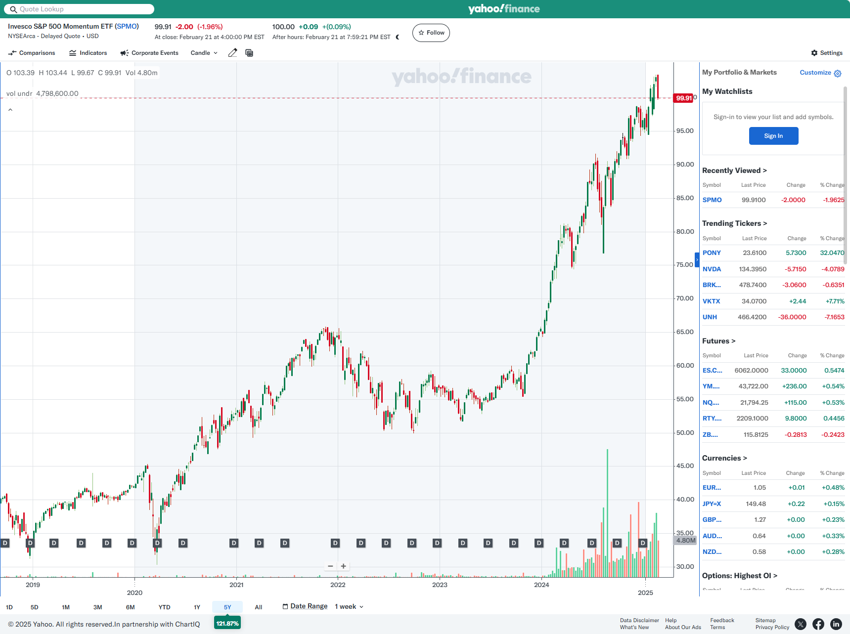Collapse the volume underlay panel caret
This screenshot has width=850, height=634.
[10, 110]
